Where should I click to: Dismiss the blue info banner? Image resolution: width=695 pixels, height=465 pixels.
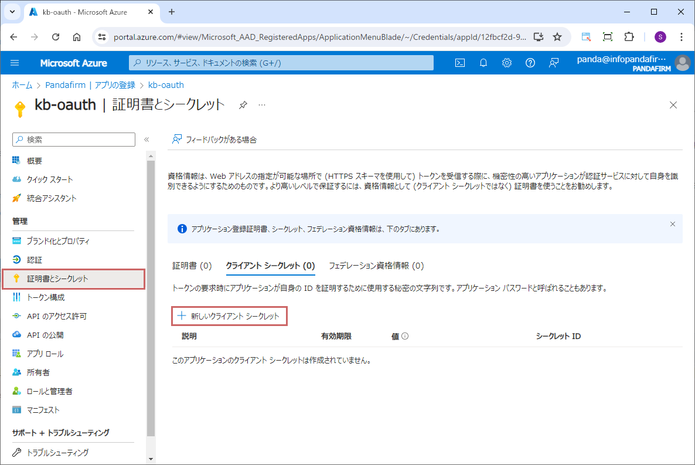672,224
